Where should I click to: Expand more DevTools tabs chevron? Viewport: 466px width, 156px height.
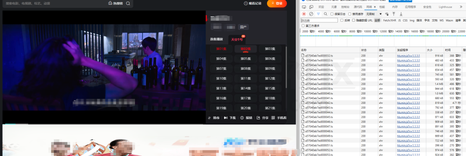(461, 7)
